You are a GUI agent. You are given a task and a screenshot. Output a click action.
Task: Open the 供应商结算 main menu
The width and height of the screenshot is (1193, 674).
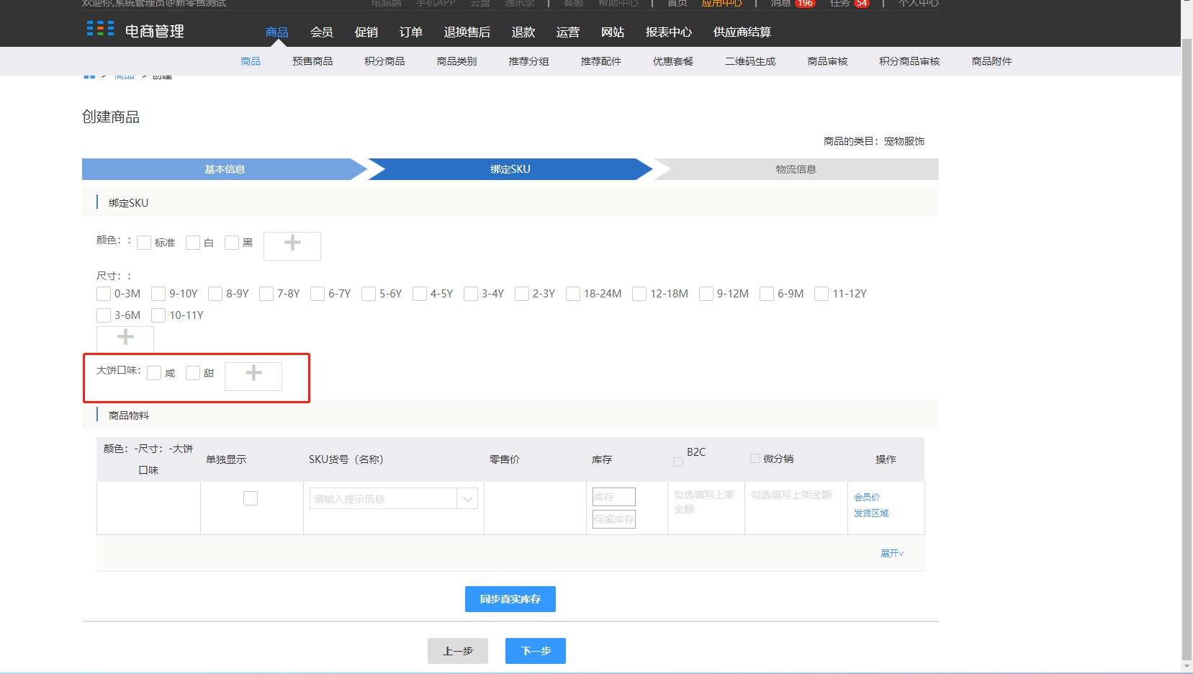pyautogui.click(x=742, y=32)
